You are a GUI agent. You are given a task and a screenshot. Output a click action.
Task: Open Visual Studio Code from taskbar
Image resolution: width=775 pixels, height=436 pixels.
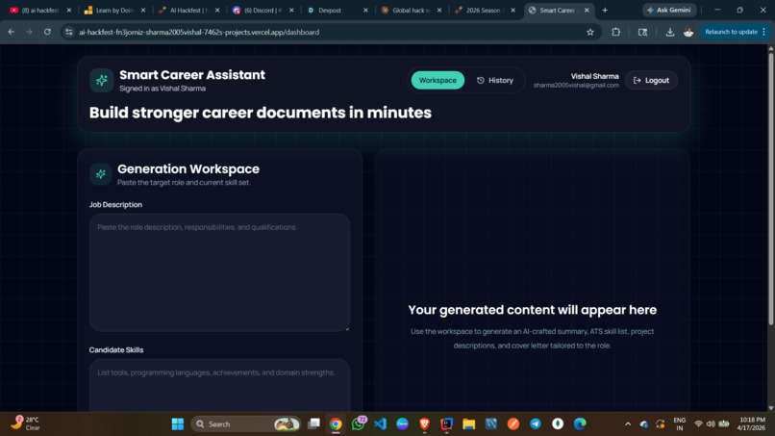click(x=380, y=424)
